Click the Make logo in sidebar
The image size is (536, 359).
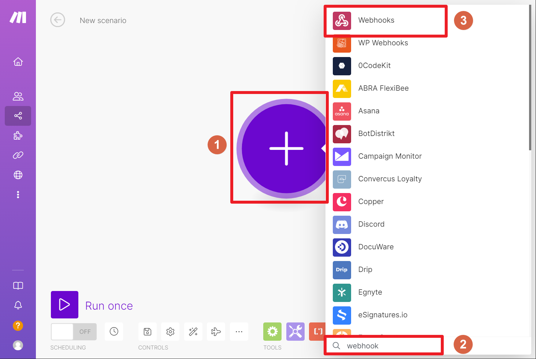(x=18, y=17)
